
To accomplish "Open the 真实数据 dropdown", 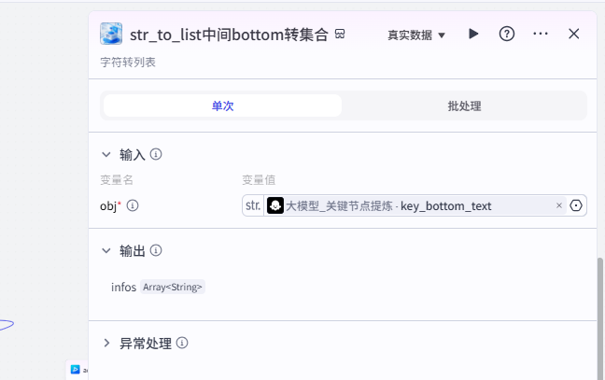I will pyautogui.click(x=416, y=35).
